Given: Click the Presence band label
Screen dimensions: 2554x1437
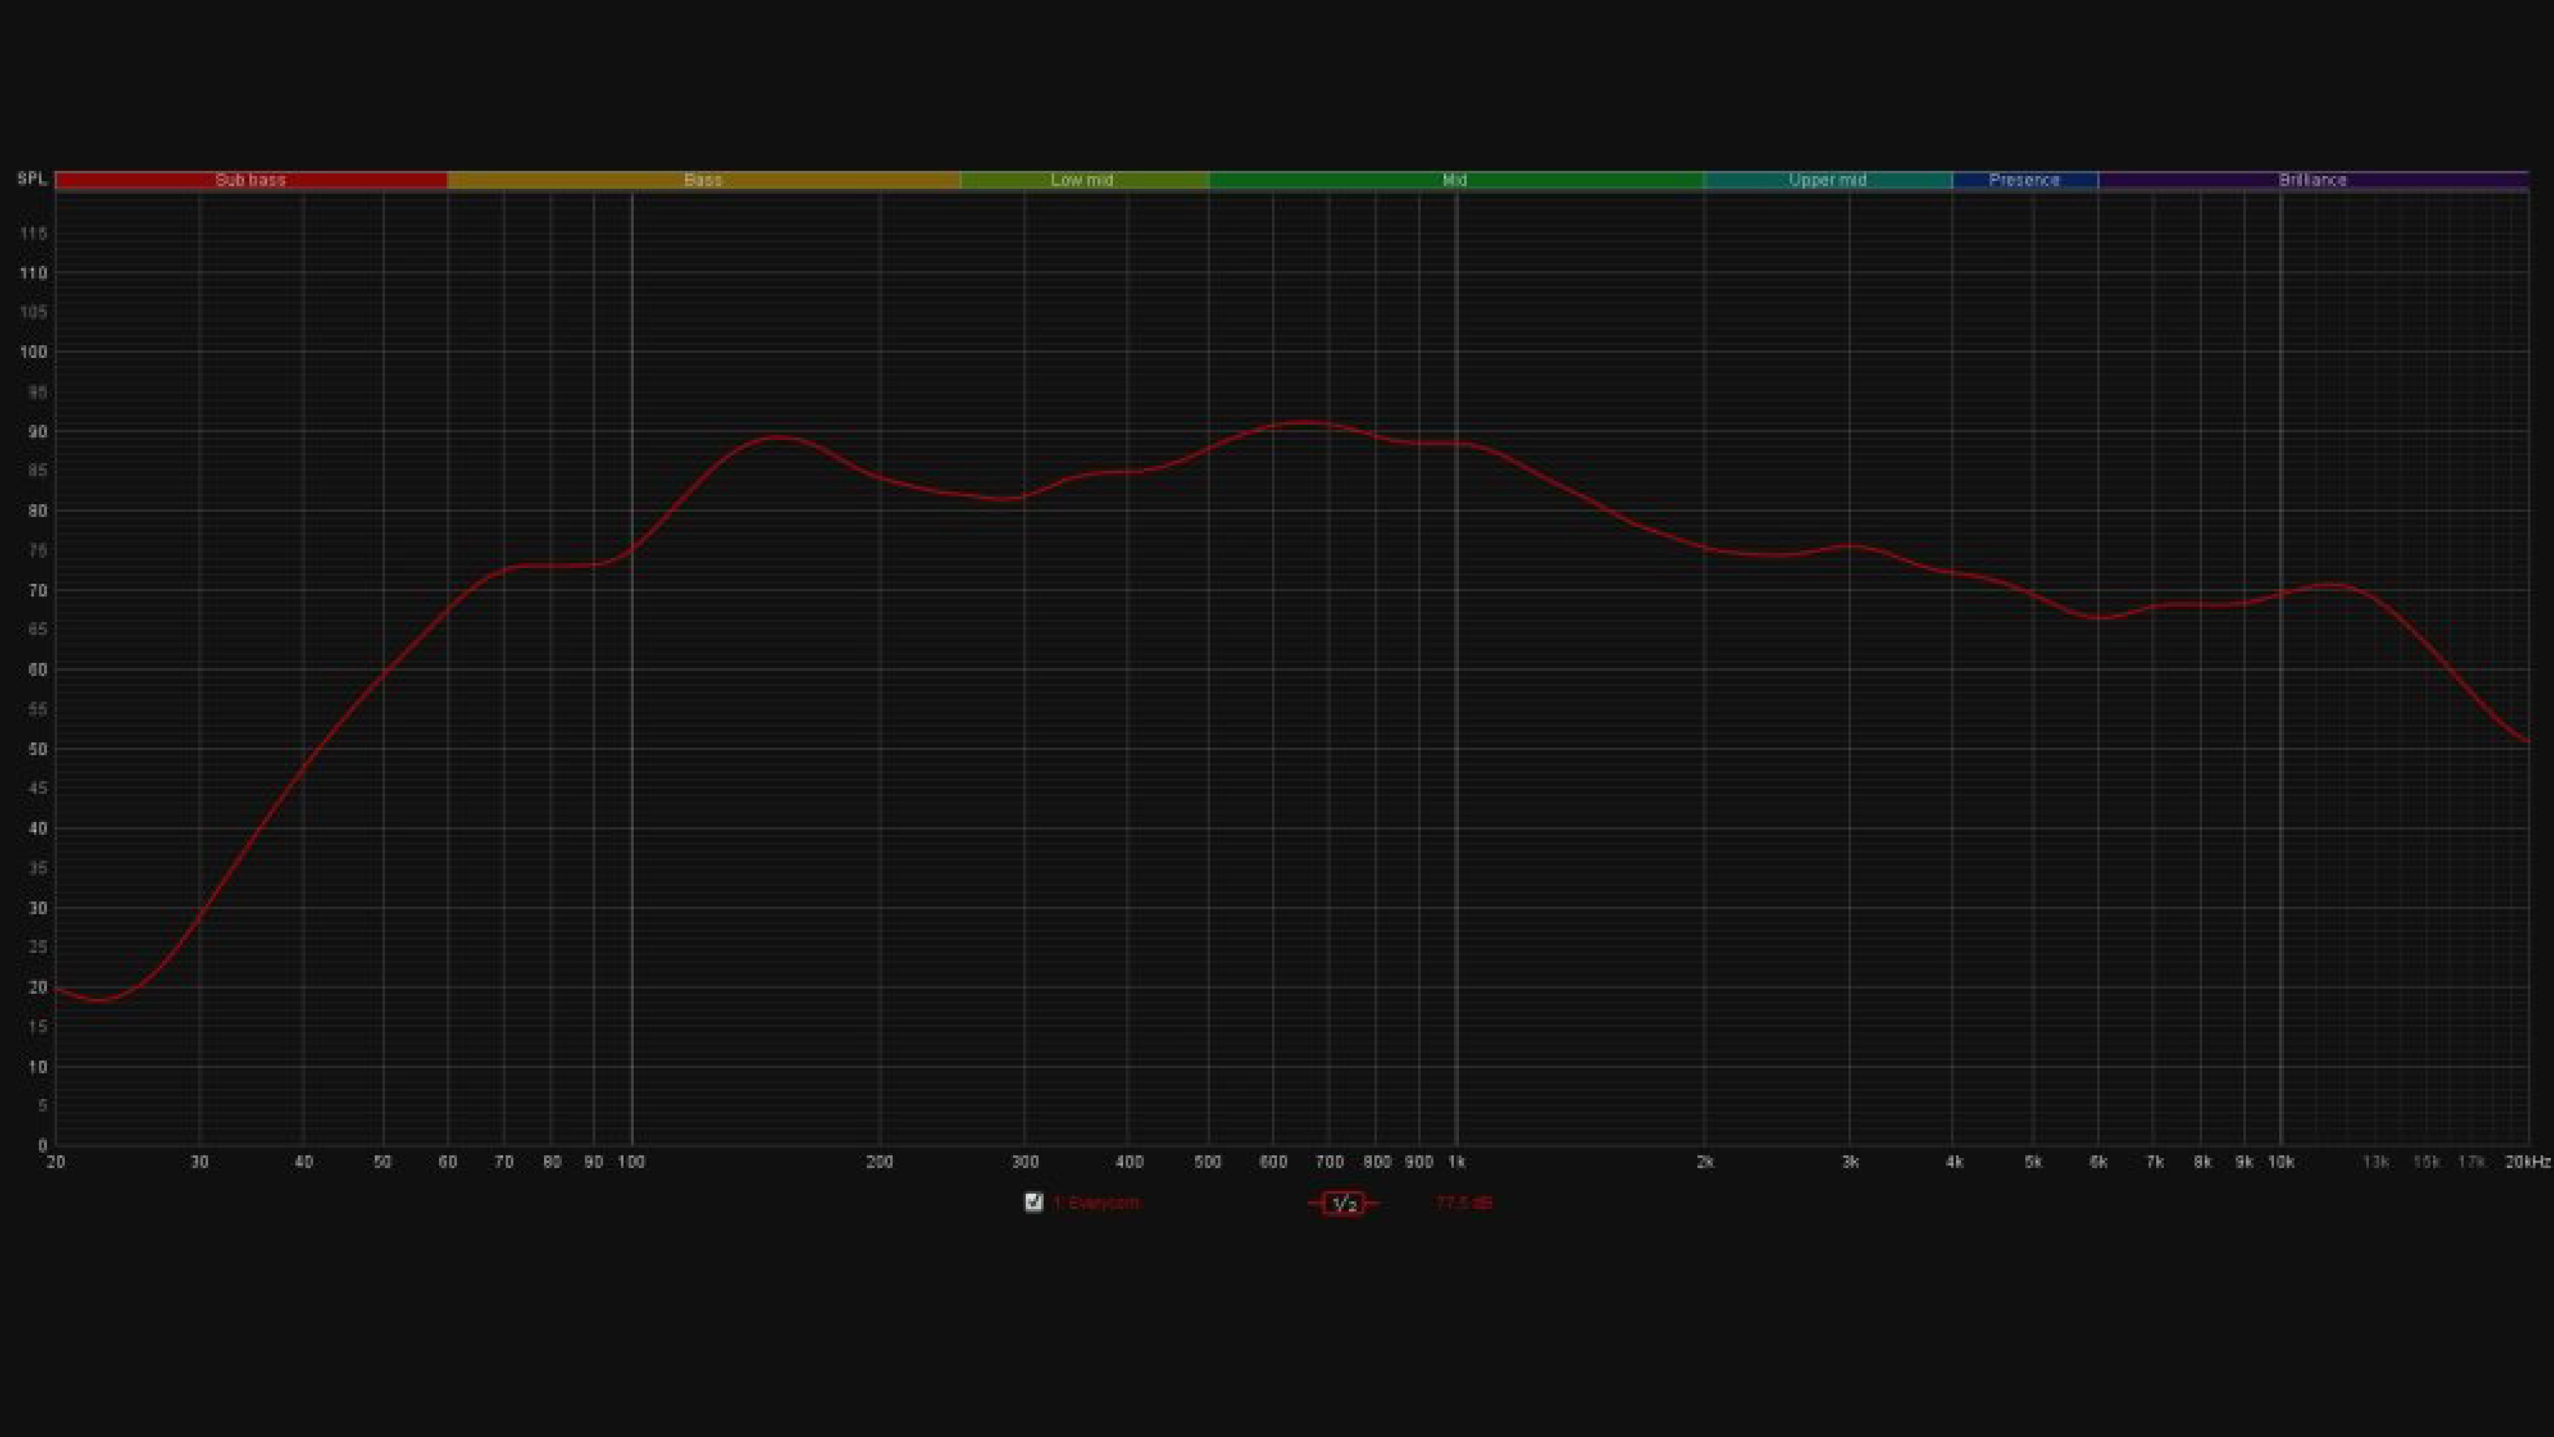Looking at the screenshot, I should [2024, 179].
